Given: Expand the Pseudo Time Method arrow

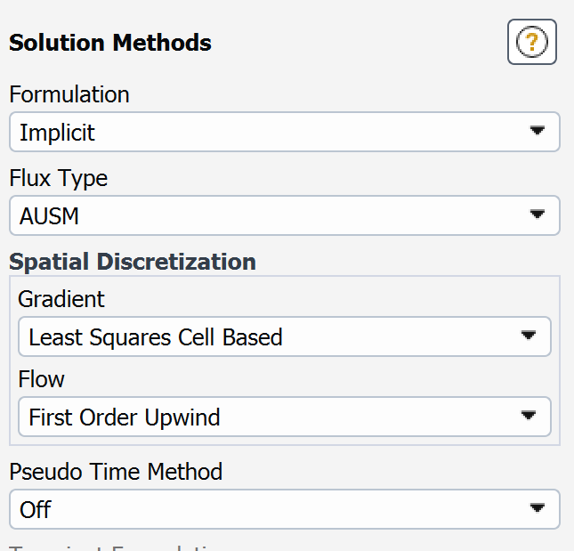Looking at the screenshot, I should 537,508.
